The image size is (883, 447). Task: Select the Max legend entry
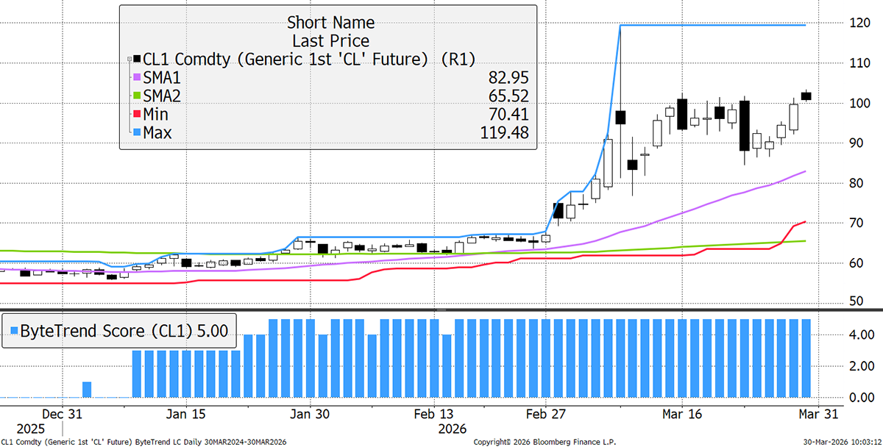tap(159, 133)
